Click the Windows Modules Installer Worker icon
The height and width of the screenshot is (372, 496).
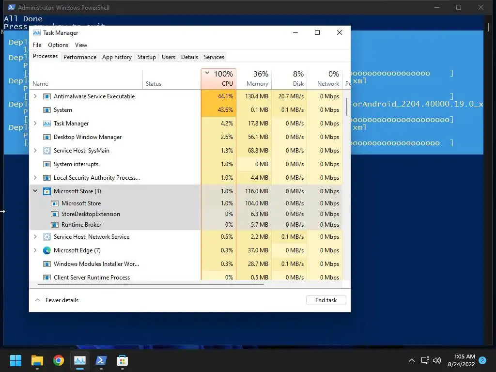(47, 264)
